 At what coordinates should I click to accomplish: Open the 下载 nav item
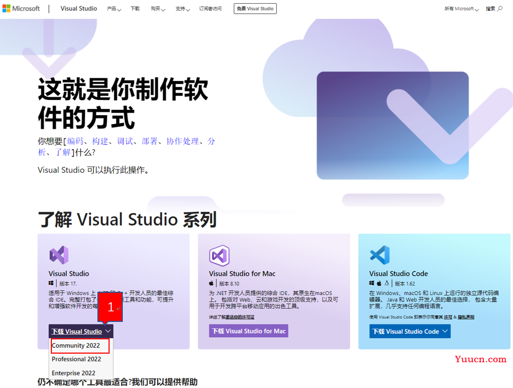tap(135, 9)
